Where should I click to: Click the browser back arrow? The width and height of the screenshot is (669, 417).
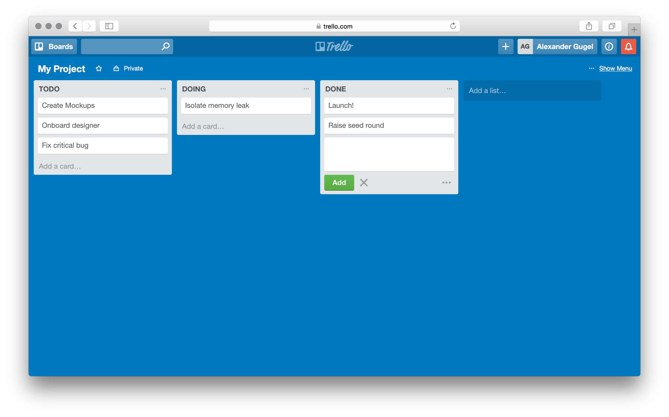coord(75,26)
